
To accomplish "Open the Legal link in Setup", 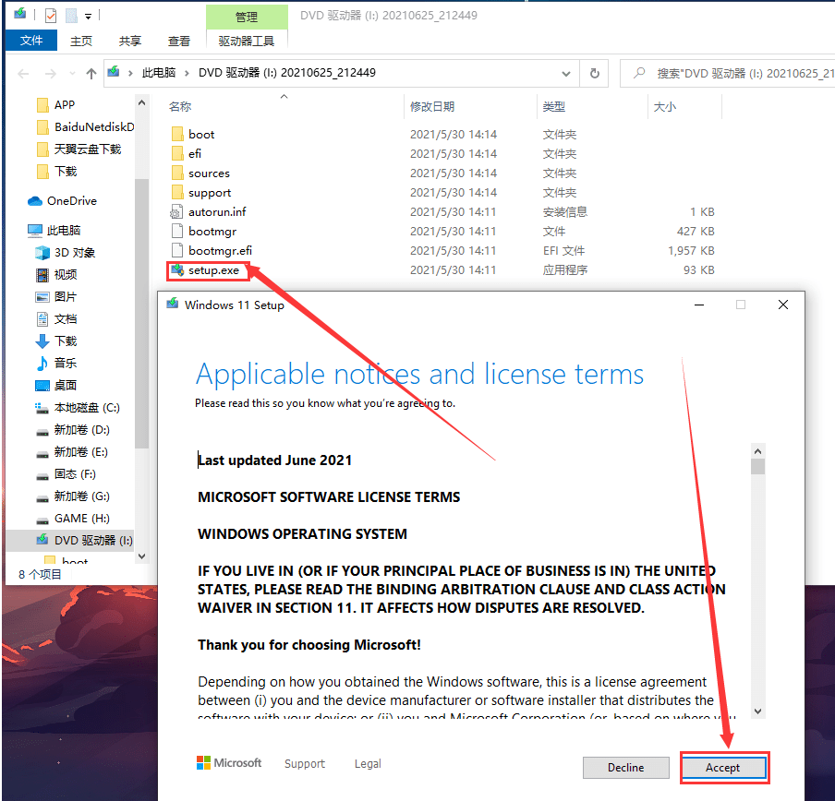I will pos(368,764).
